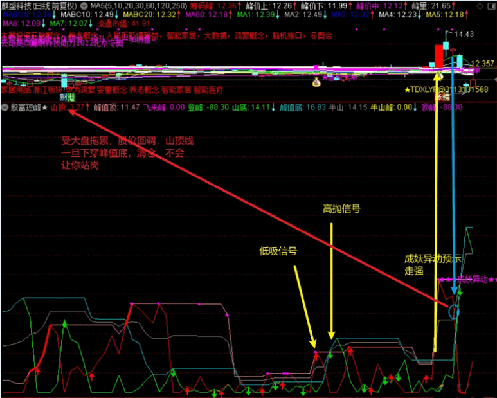Click the tall red limit-up candle

pos(438,56)
